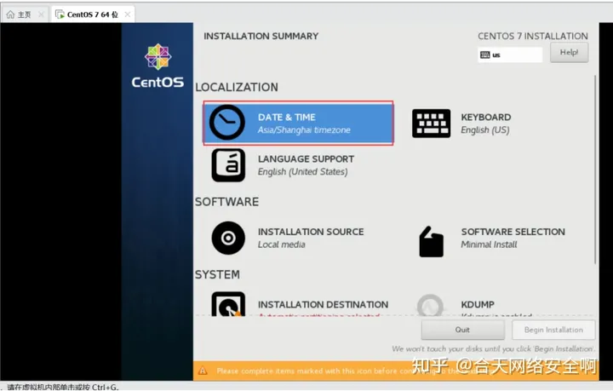This screenshot has width=613, height=391.
Task: Click VM icon in CentOS 7 64 tab
Action: point(60,14)
